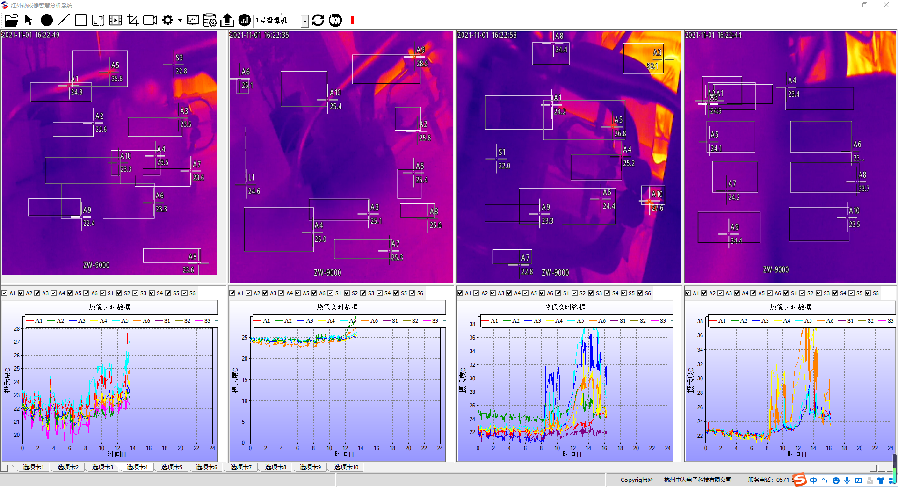Select the arrow pointer tool
Screen dimensions: 898x487
tap(29, 20)
